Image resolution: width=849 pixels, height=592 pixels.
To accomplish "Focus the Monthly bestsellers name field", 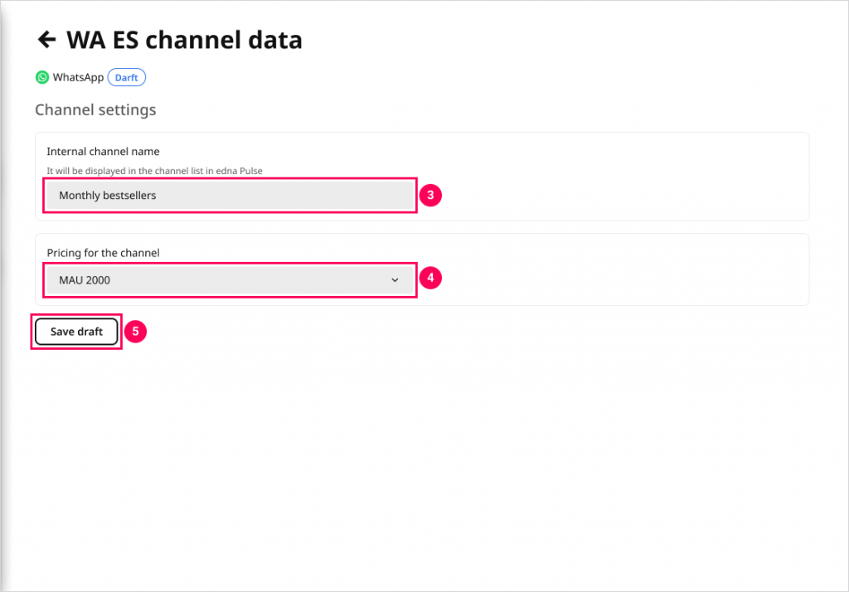I will tap(230, 196).
